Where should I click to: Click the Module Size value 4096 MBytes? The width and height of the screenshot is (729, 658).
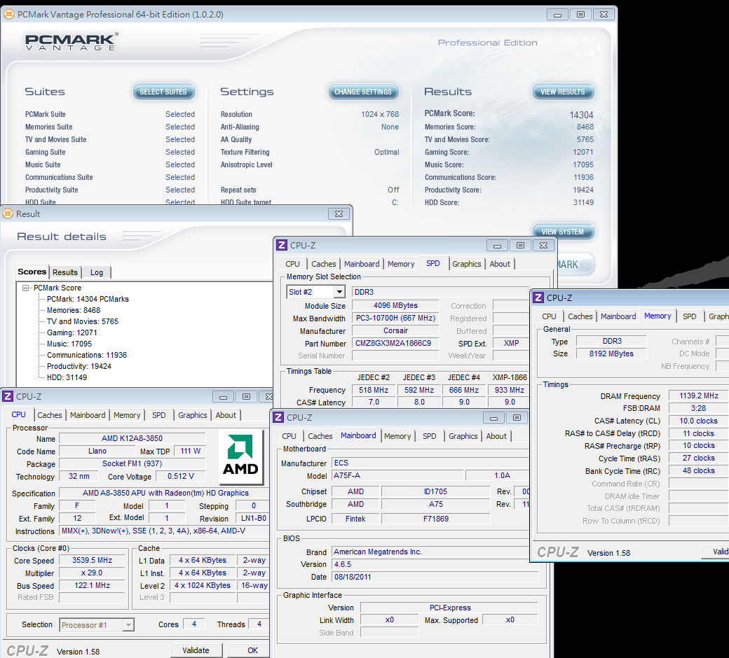point(395,305)
